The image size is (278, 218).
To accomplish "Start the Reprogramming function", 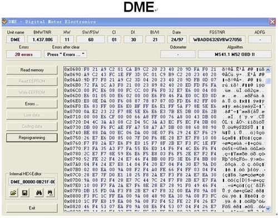I will [32, 138].
